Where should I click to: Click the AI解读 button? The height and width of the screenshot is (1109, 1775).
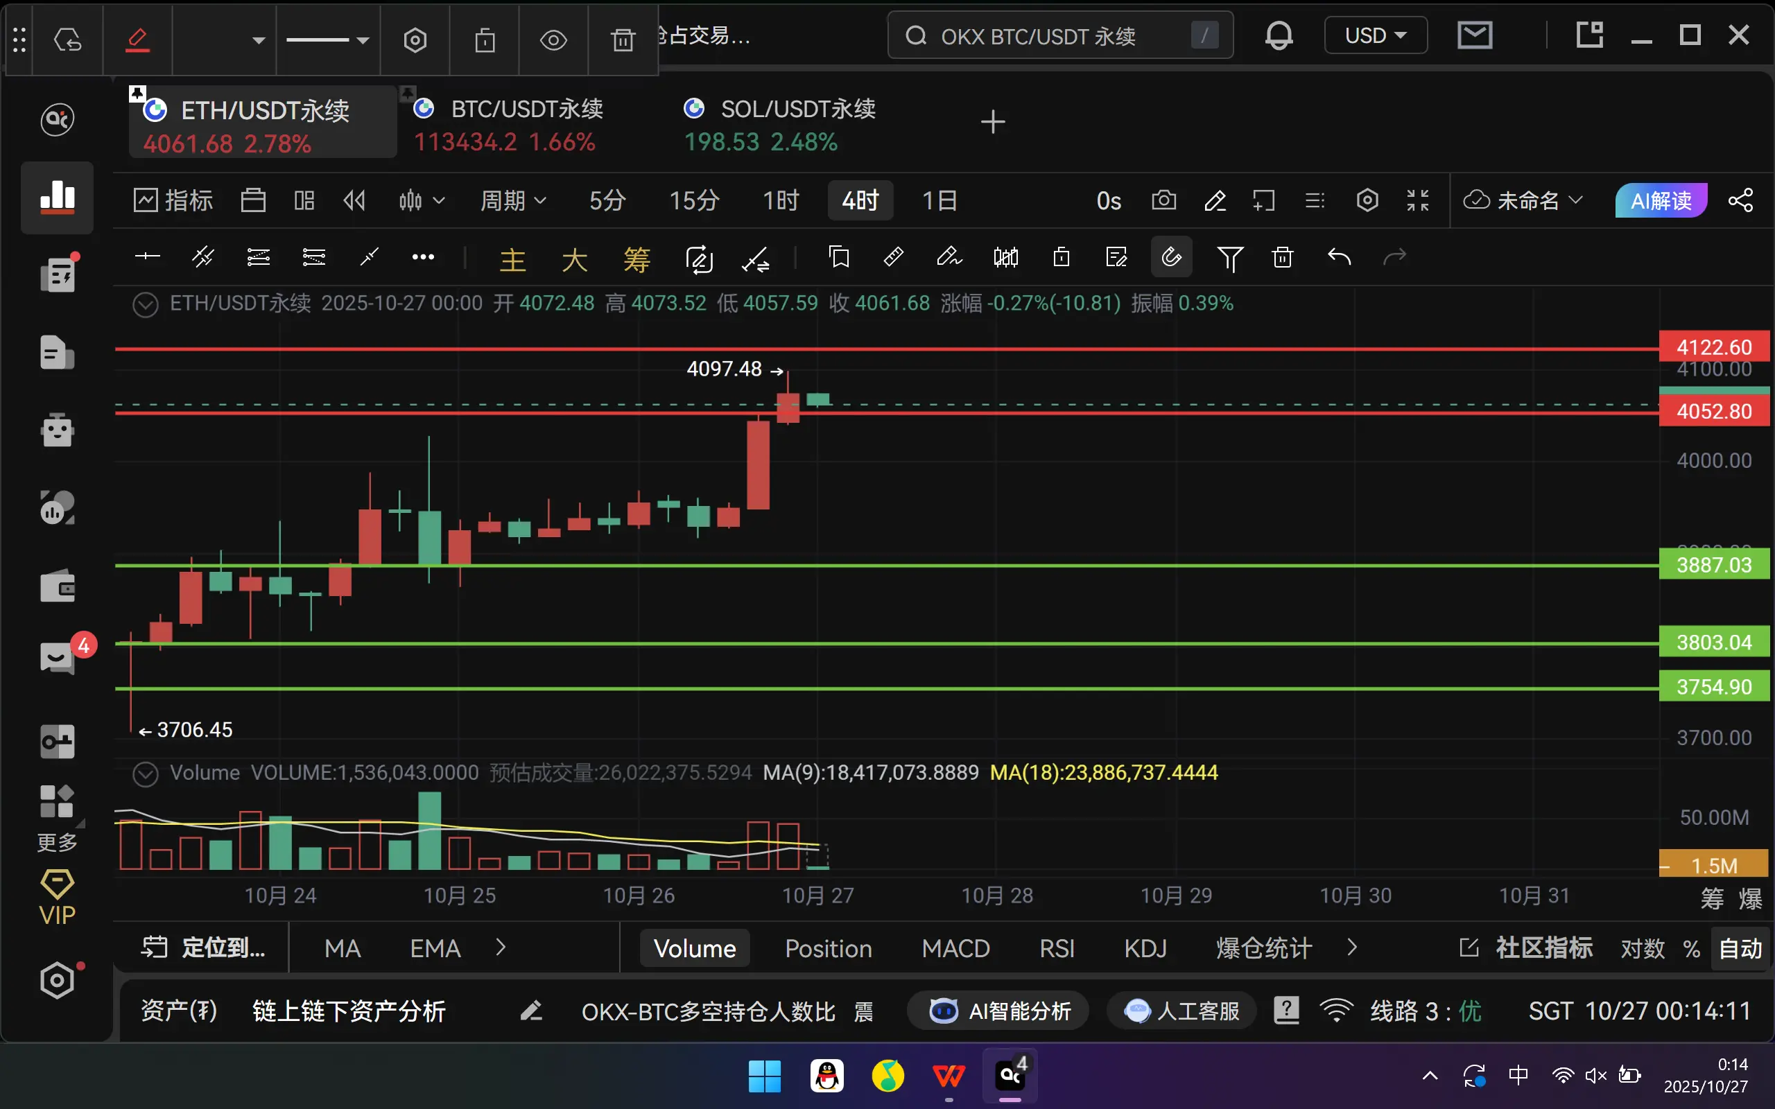1661,200
